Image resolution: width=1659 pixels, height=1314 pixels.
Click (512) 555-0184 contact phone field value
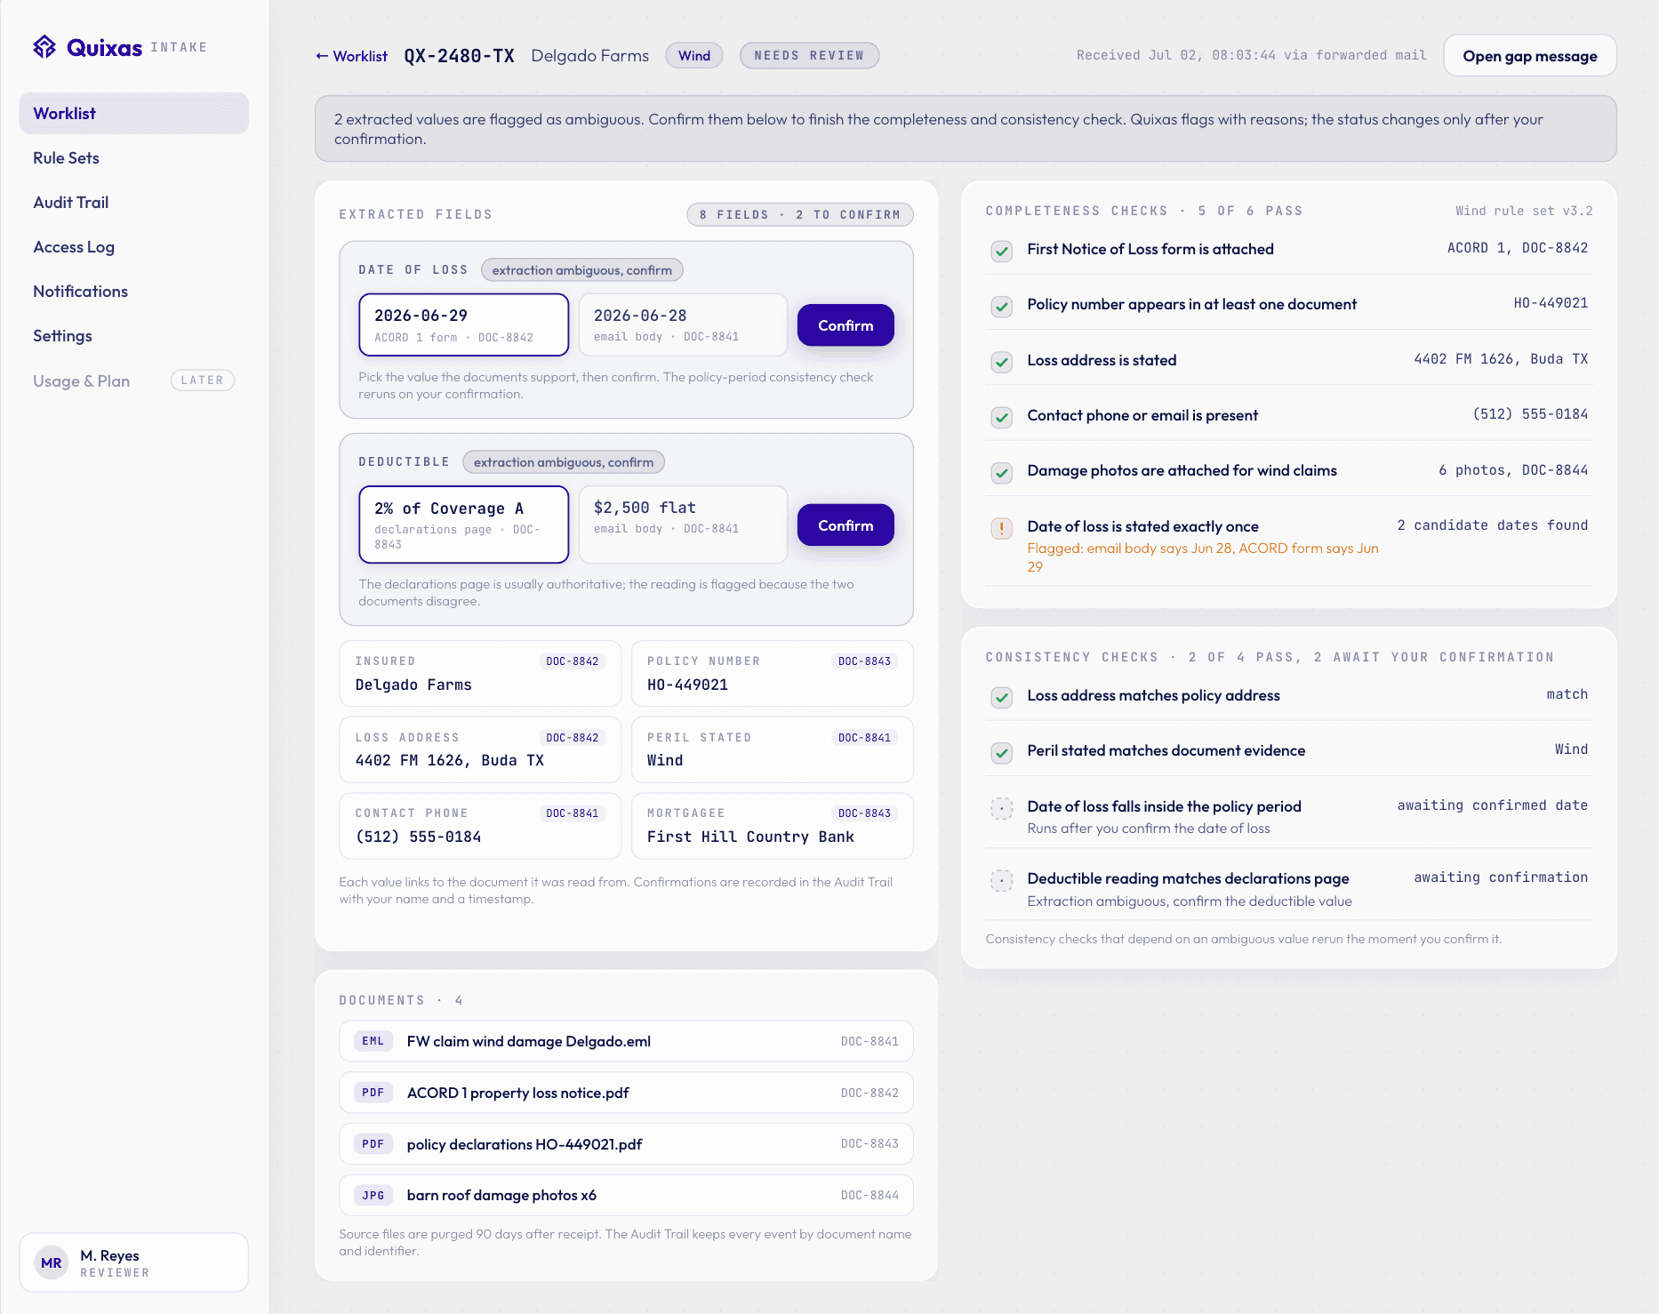418,837
